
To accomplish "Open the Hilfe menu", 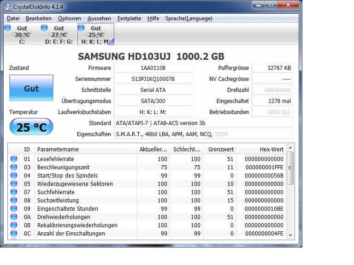I will (153, 18).
